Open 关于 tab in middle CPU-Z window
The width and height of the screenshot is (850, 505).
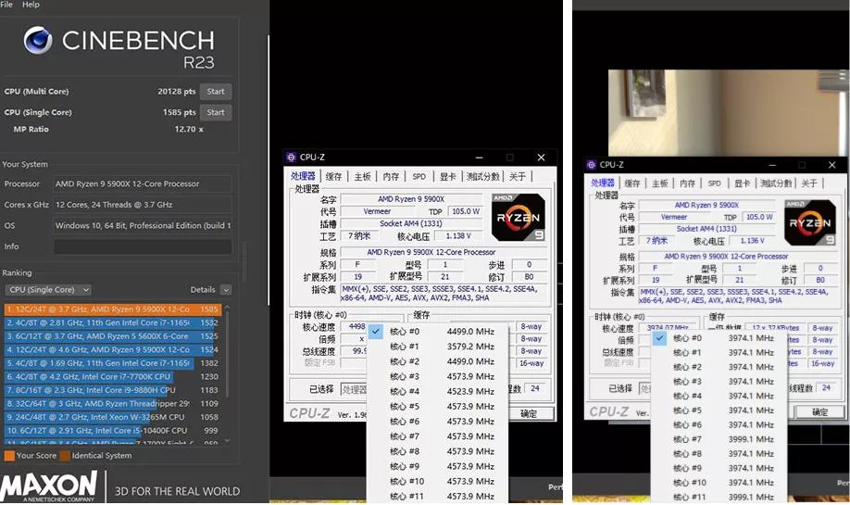(518, 177)
